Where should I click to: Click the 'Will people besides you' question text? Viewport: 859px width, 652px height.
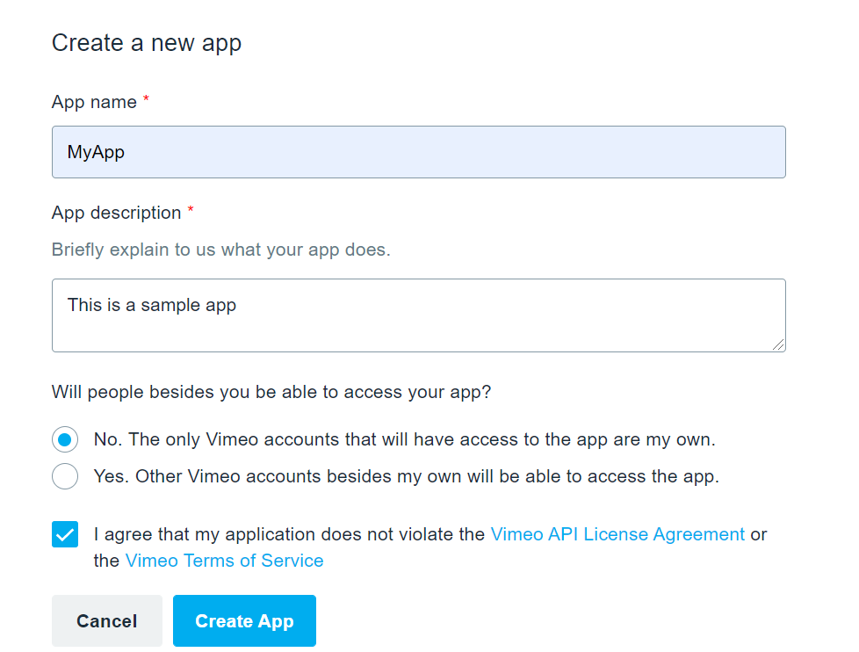(271, 392)
